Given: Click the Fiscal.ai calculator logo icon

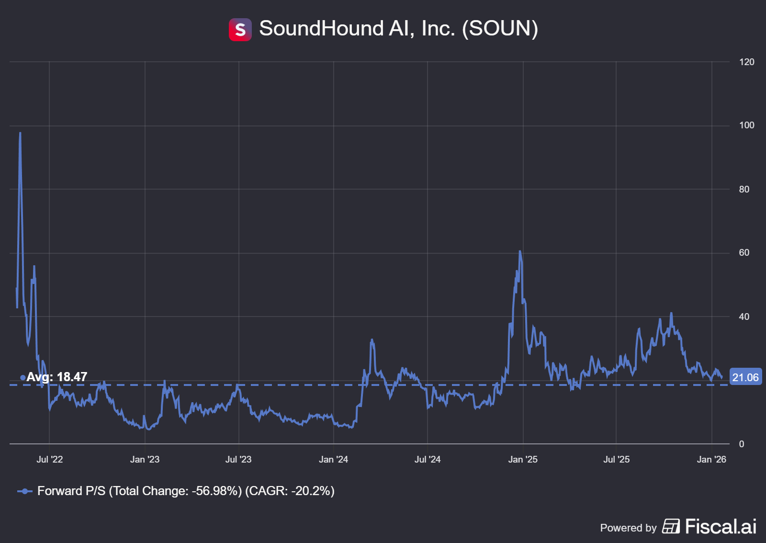Looking at the screenshot, I should click(671, 526).
